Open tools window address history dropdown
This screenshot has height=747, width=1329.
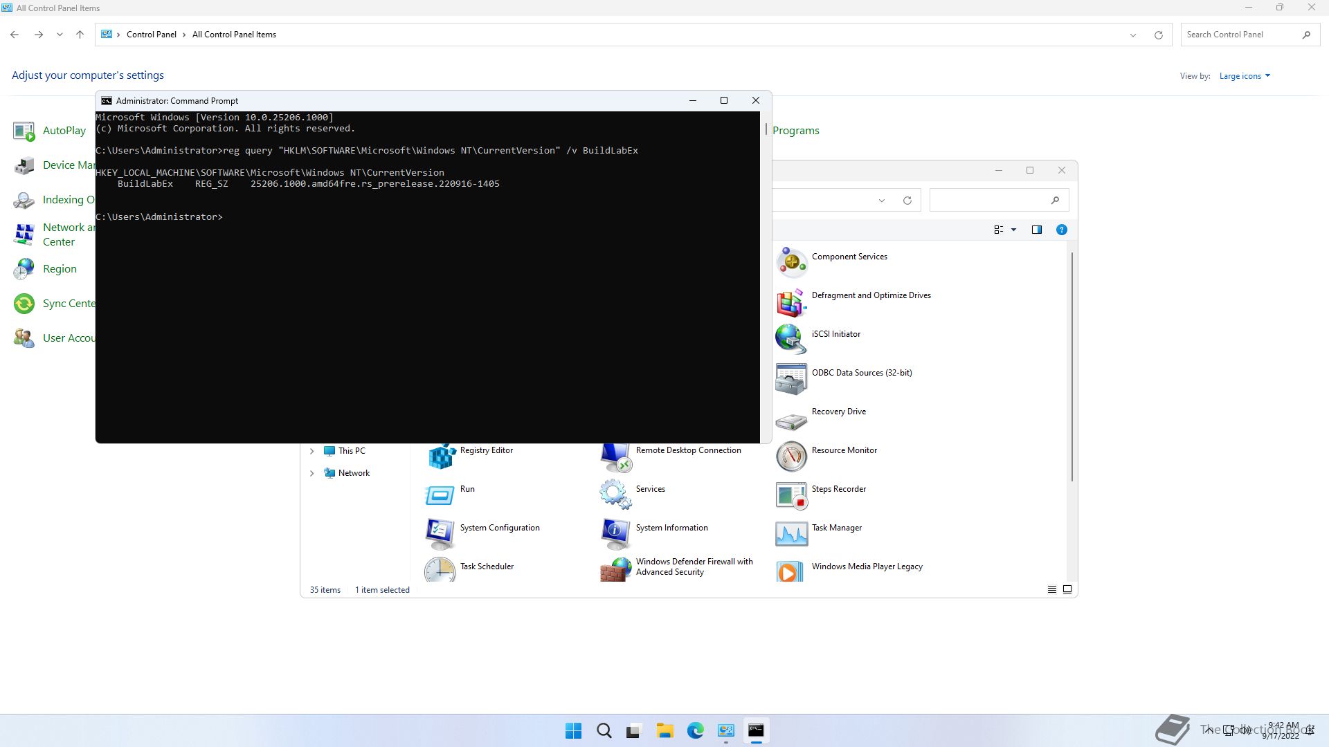pyautogui.click(x=881, y=201)
